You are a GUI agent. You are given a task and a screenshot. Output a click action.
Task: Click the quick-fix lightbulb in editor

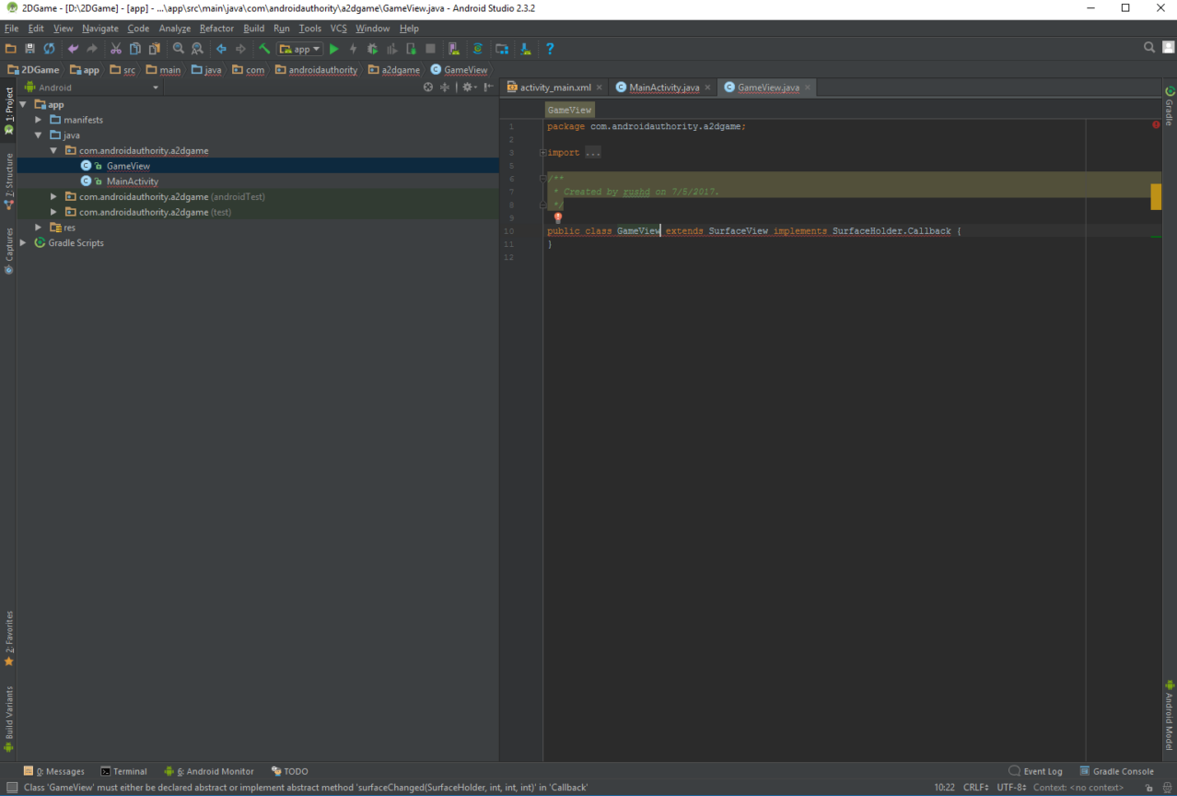[557, 218]
